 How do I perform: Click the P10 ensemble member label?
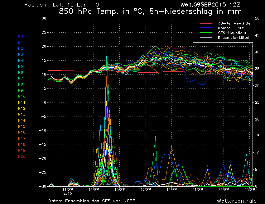(22, 96)
